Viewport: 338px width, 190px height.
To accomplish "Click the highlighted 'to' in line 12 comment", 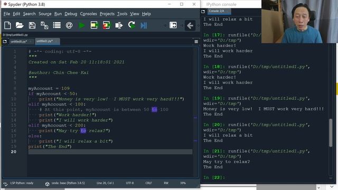I will (154, 110).
